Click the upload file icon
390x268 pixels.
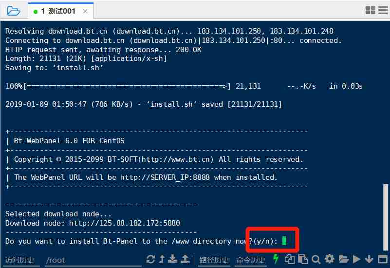pyautogui.click(x=185, y=259)
